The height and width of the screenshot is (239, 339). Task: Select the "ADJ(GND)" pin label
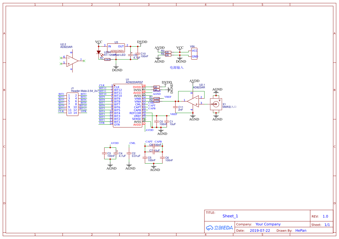(x=117, y=51)
